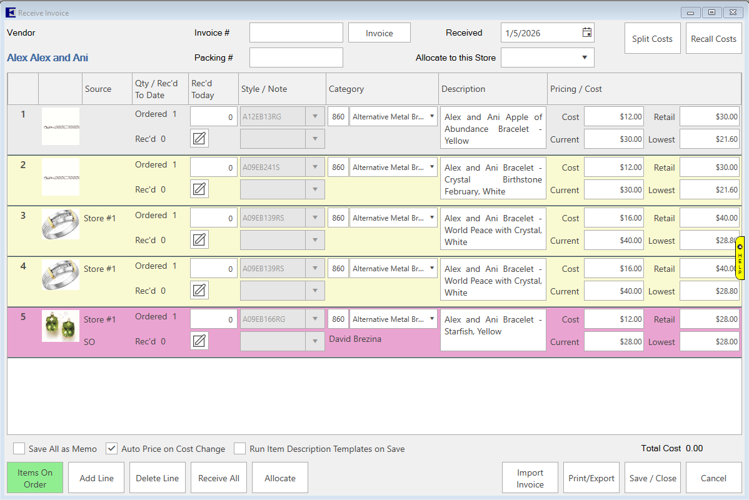Click the yellow HELP tab

pos(740,257)
